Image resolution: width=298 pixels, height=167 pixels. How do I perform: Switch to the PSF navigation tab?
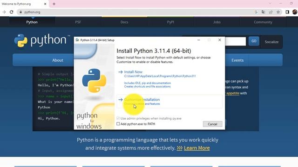(x=78, y=22)
